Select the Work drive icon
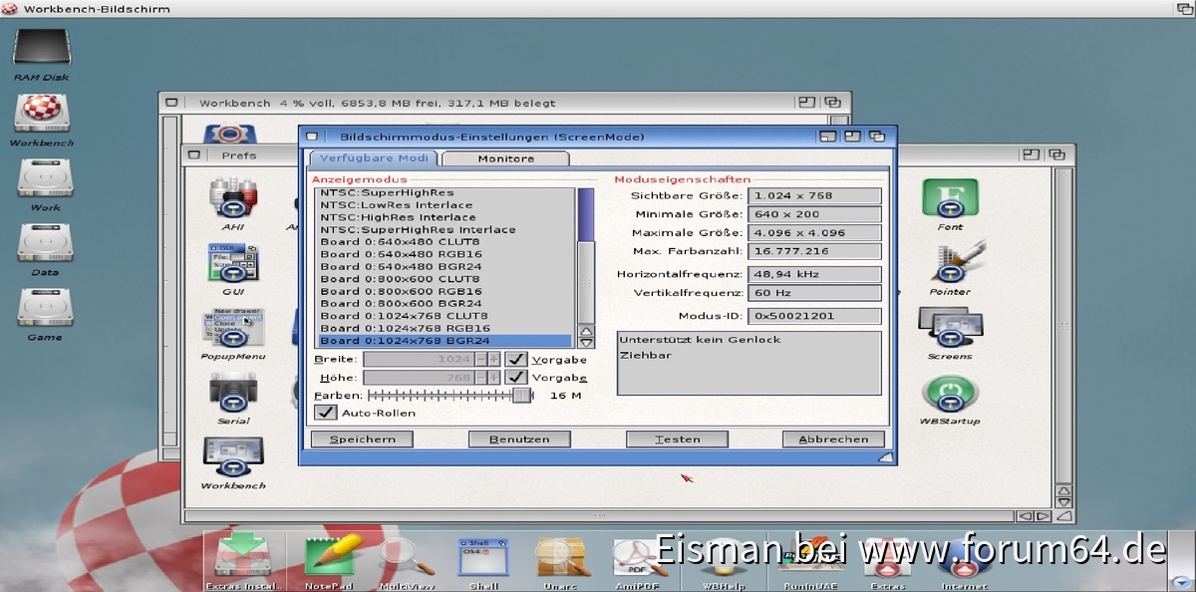1196x592 pixels. coord(45,178)
